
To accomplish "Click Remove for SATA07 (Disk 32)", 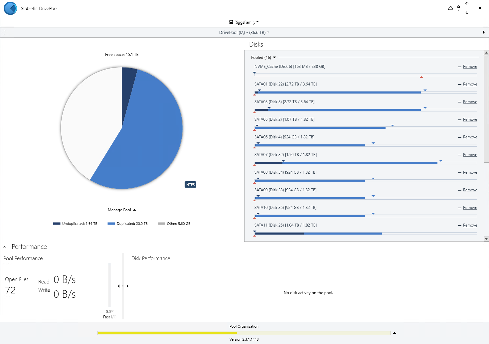I will (470, 155).
